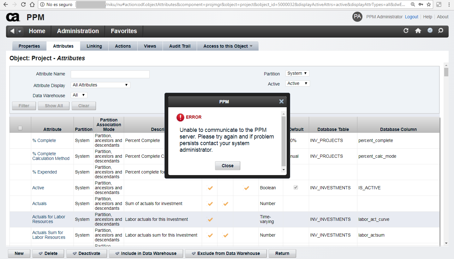This screenshot has width=454, height=259.
Task: Click the browser extension icon beside the star
Action: pos(439,4)
